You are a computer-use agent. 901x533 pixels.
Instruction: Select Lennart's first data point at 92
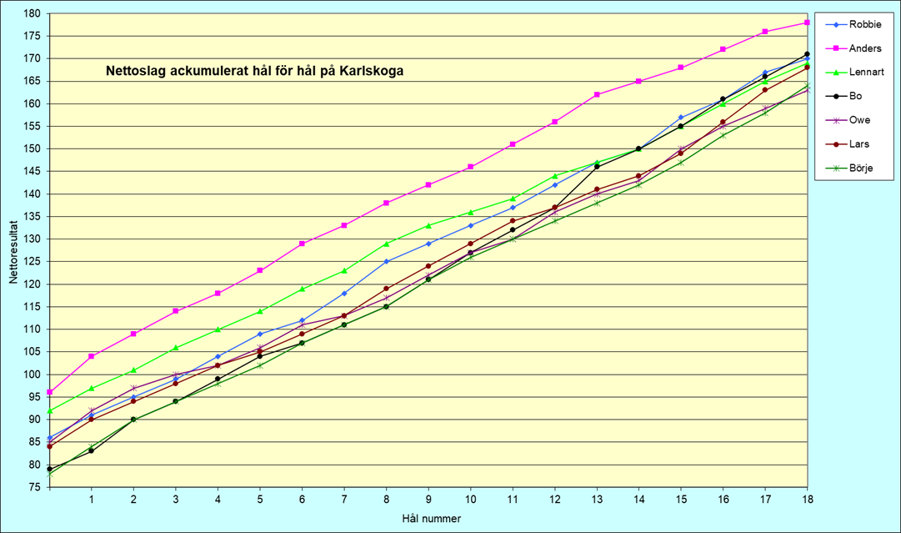tap(50, 410)
